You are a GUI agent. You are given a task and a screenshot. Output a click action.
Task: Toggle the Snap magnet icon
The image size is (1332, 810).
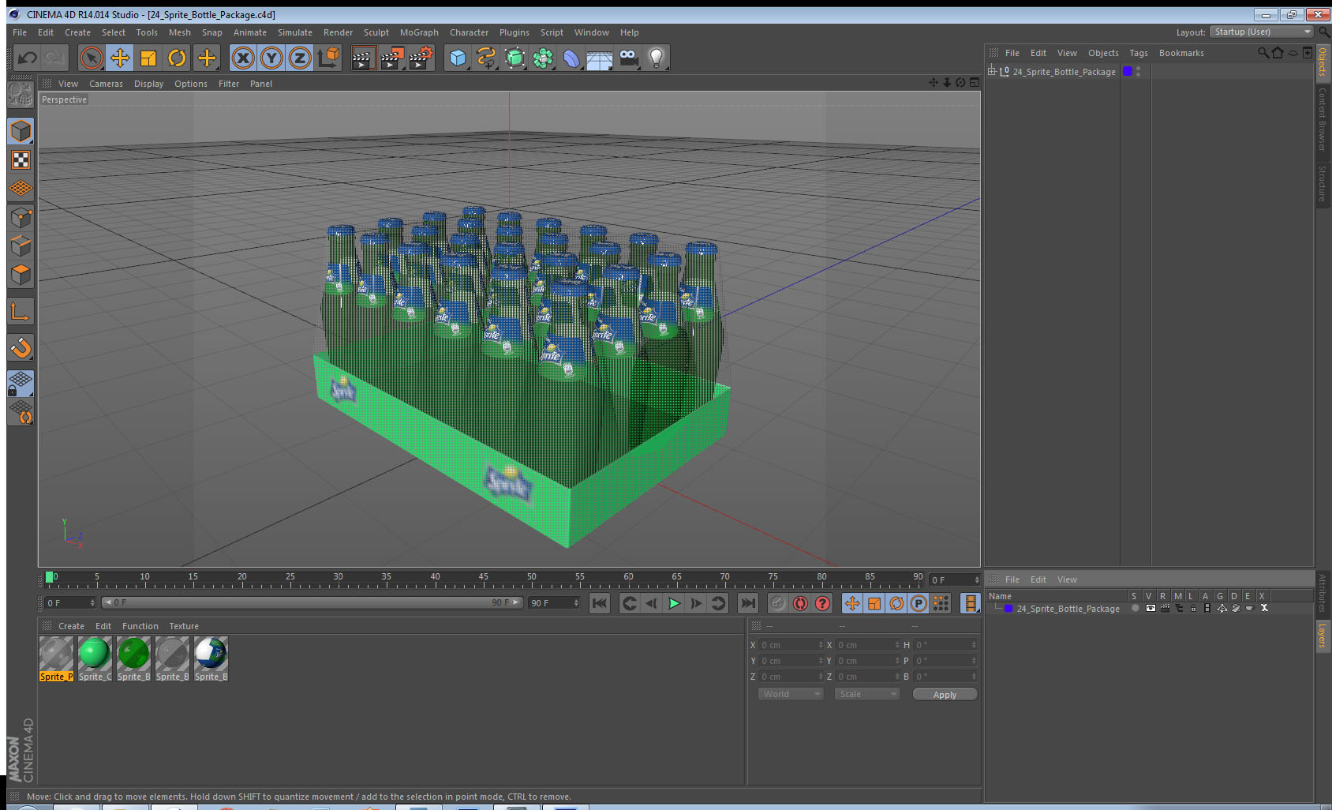click(x=21, y=347)
